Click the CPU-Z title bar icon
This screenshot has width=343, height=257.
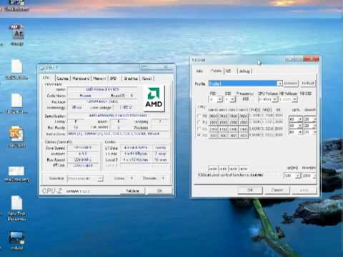(x=43, y=68)
